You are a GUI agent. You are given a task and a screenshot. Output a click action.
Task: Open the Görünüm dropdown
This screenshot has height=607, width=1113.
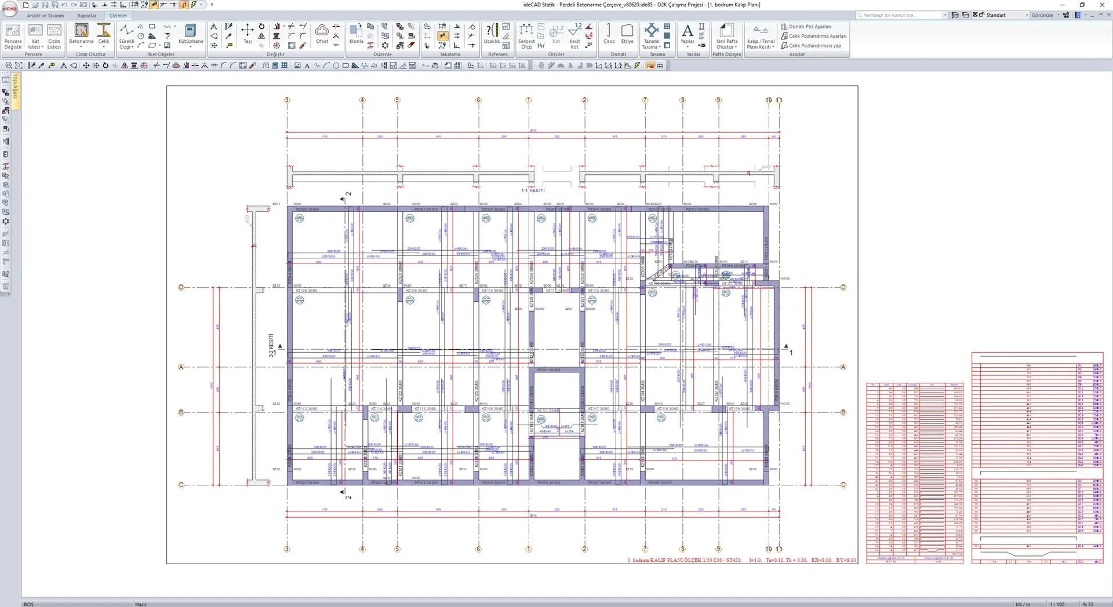click(x=1045, y=15)
